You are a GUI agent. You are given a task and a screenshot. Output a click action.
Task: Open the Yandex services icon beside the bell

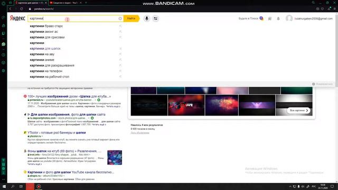(270, 19)
